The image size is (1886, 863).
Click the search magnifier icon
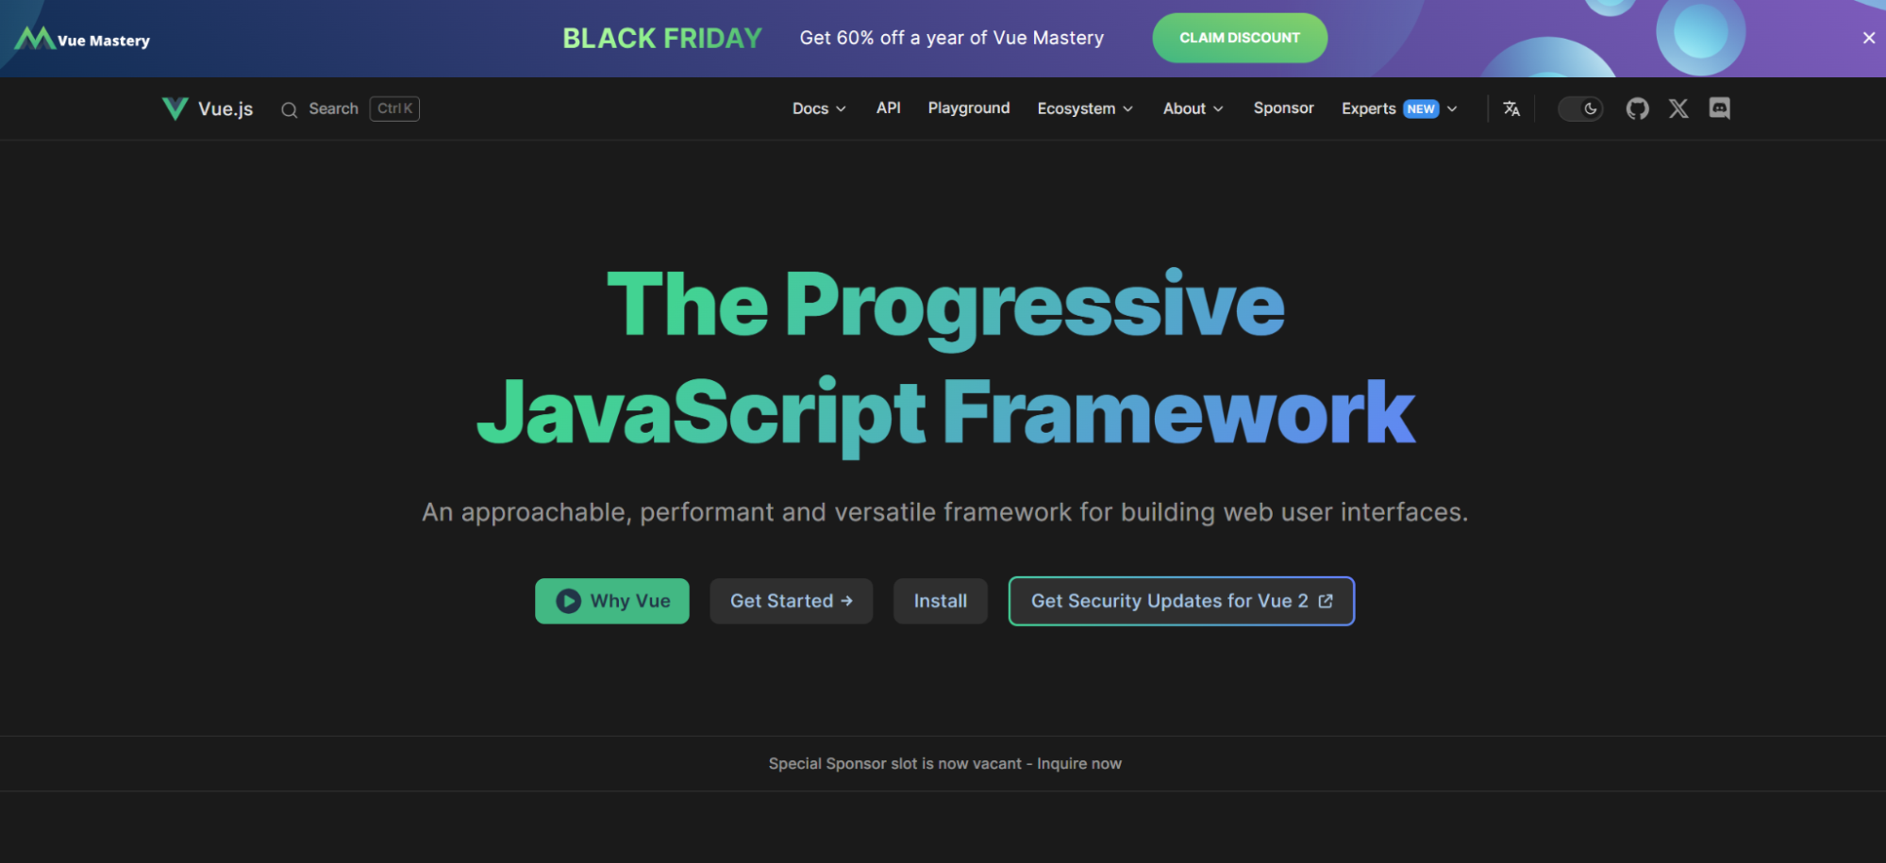click(289, 109)
